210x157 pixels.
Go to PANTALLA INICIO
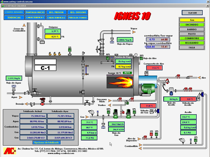click(35, 12)
